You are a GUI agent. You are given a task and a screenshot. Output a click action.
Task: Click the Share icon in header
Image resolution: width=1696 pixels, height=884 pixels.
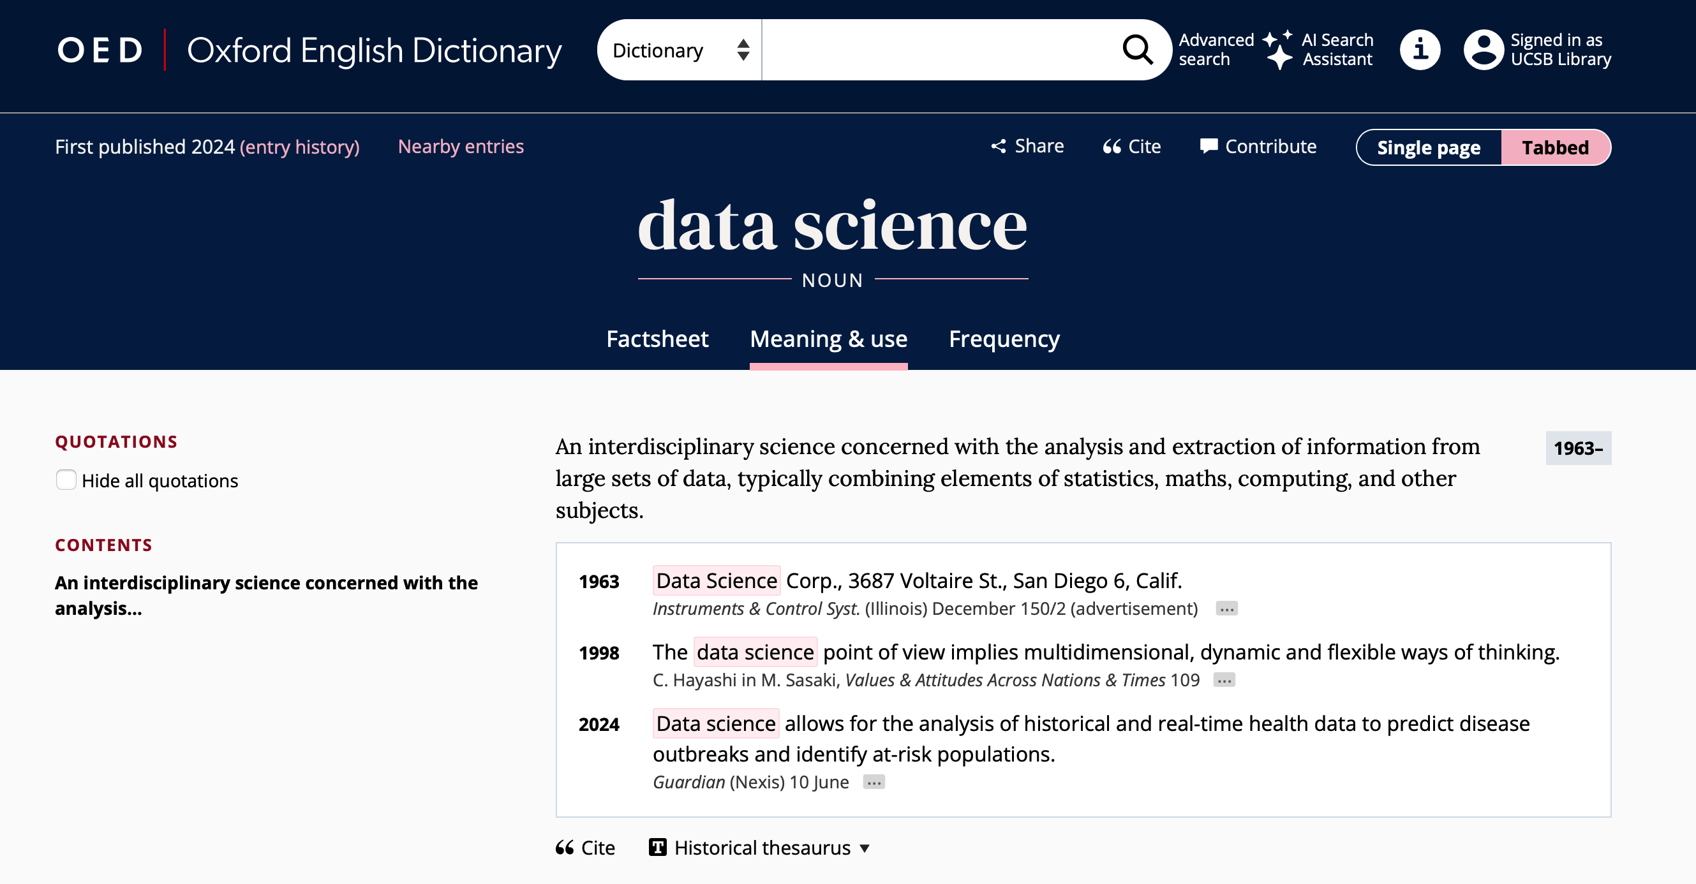tap(999, 146)
